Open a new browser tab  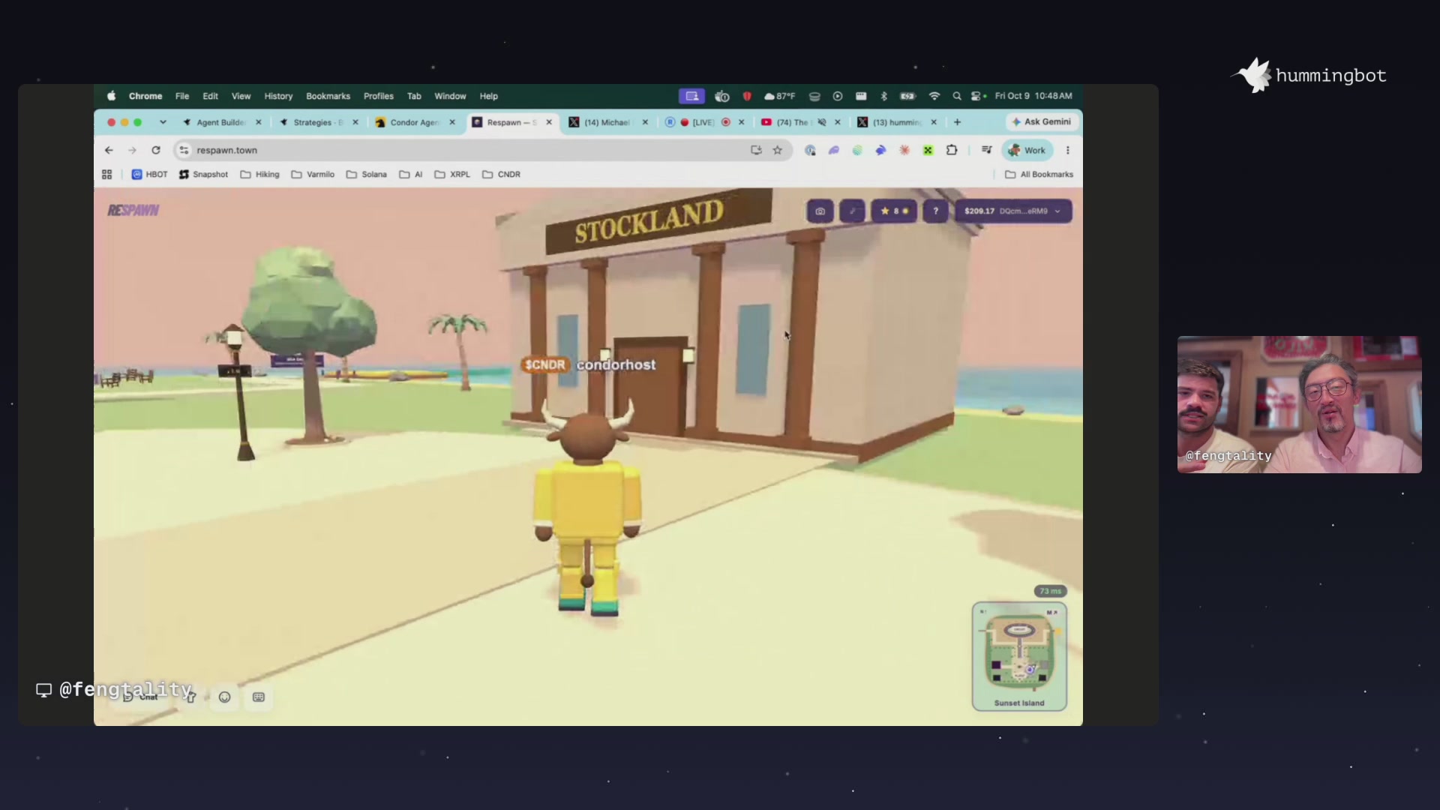957,122
